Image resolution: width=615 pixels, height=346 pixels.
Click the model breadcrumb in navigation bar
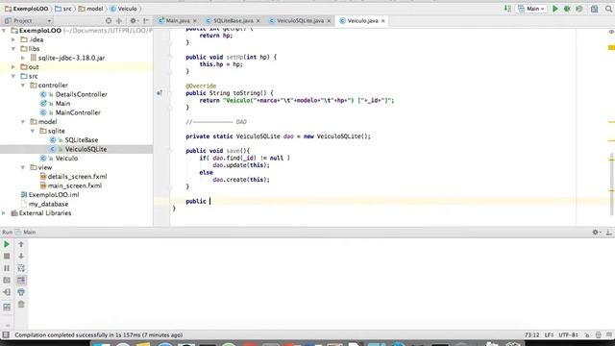pos(90,9)
